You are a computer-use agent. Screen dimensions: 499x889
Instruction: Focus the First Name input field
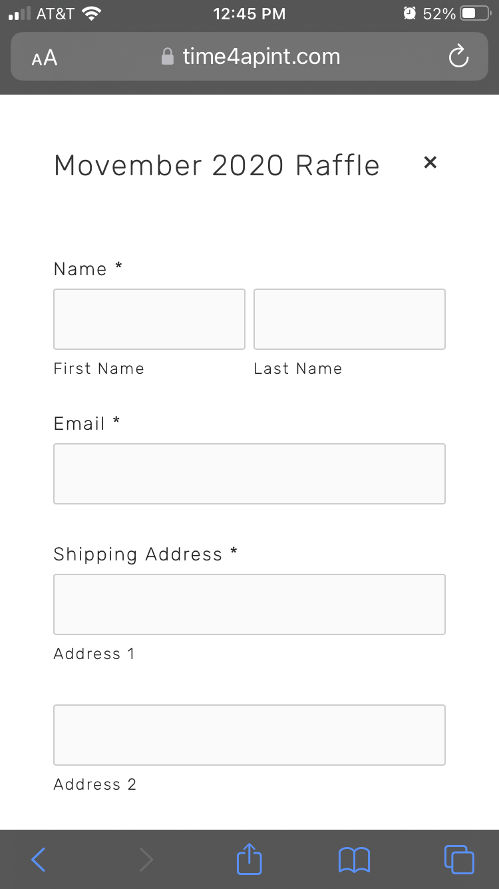click(149, 319)
